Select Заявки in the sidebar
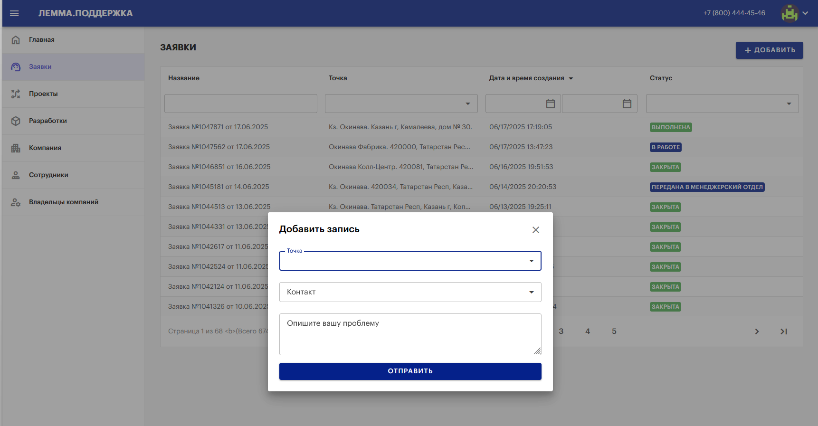 40,67
